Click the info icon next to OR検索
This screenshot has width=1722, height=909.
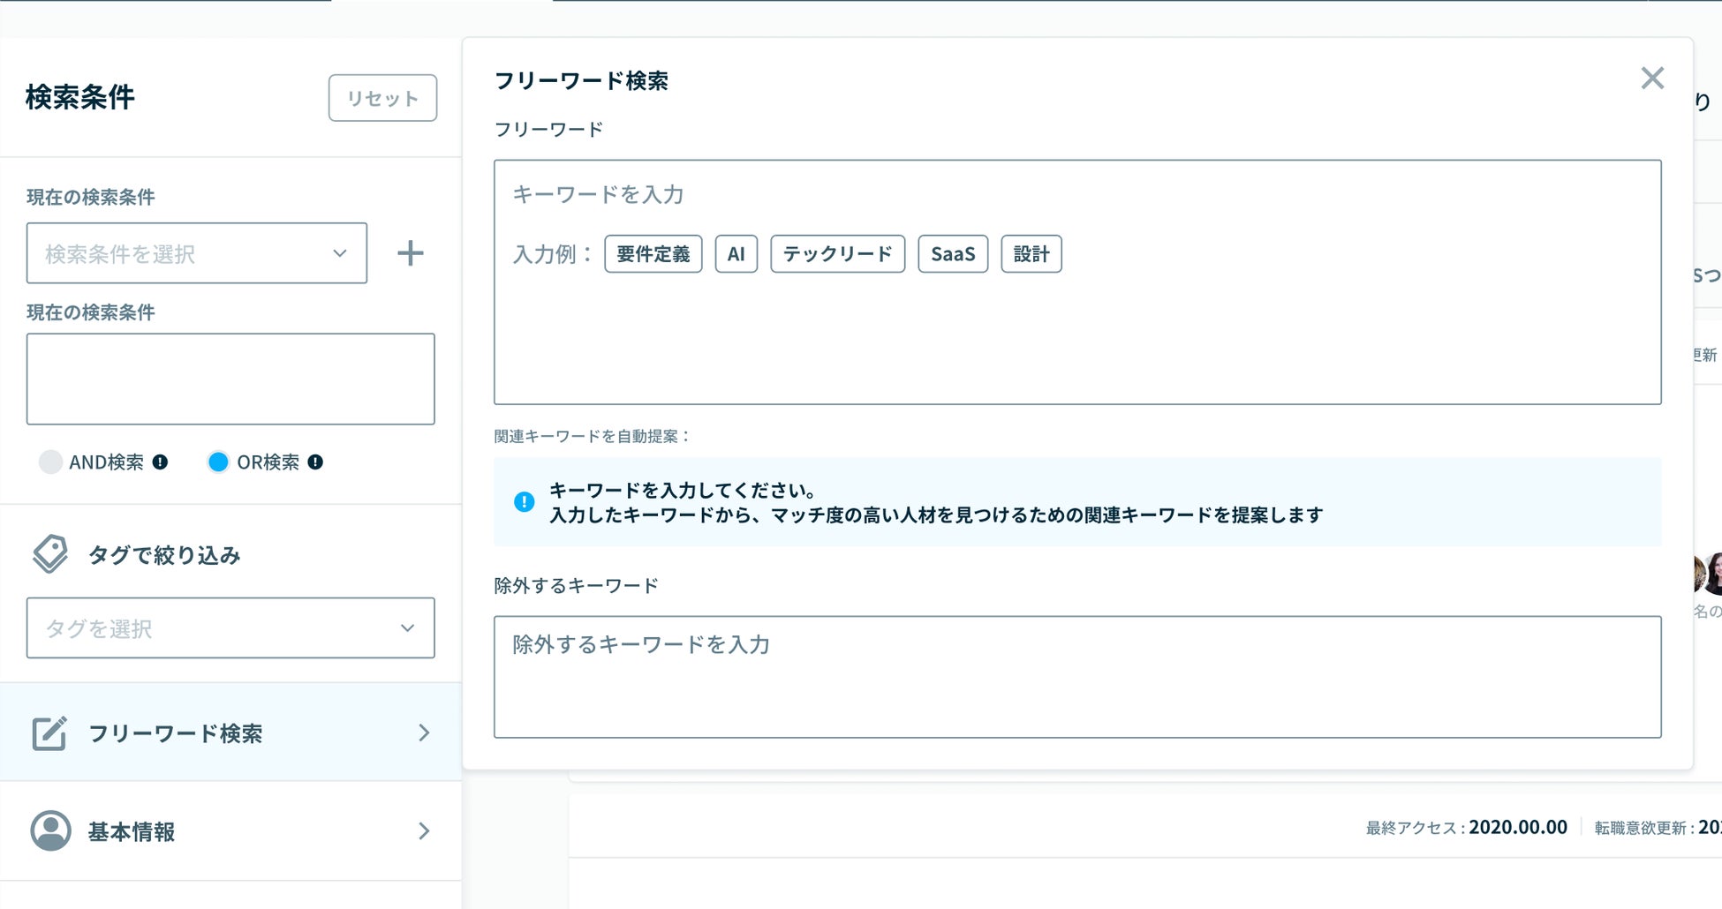click(x=315, y=462)
